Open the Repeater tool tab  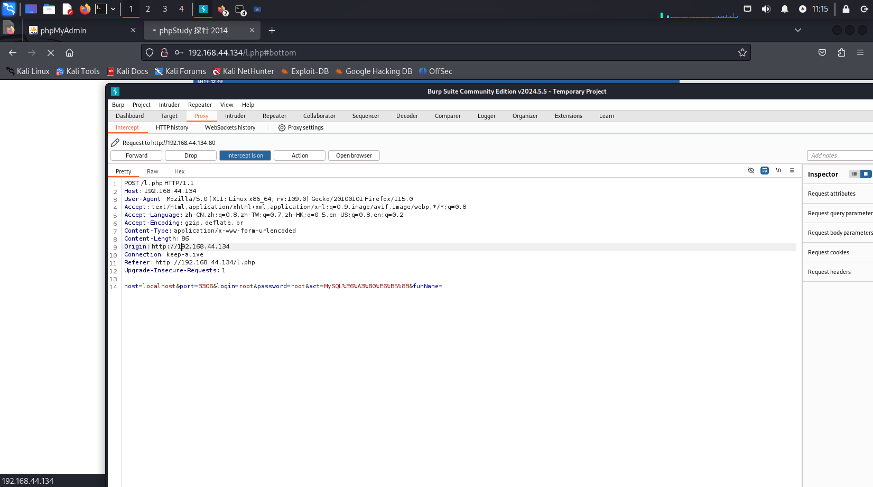pyautogui.click(x=274, y=116)
